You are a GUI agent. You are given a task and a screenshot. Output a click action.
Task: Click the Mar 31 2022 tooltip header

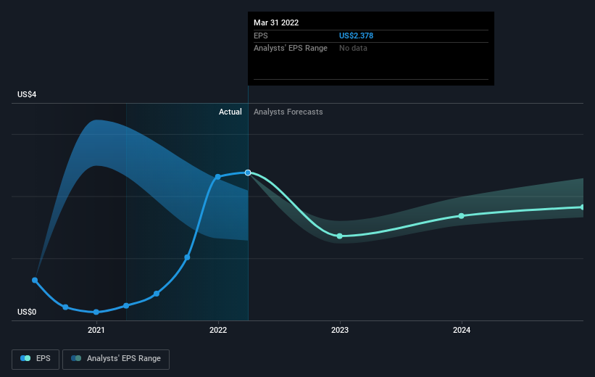276,22
